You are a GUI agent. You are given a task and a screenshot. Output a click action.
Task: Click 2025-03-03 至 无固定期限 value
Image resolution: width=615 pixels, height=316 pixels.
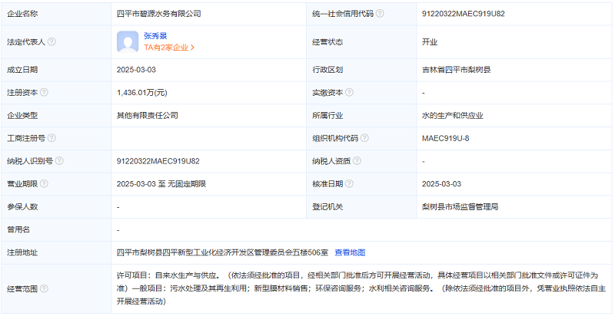161,184
